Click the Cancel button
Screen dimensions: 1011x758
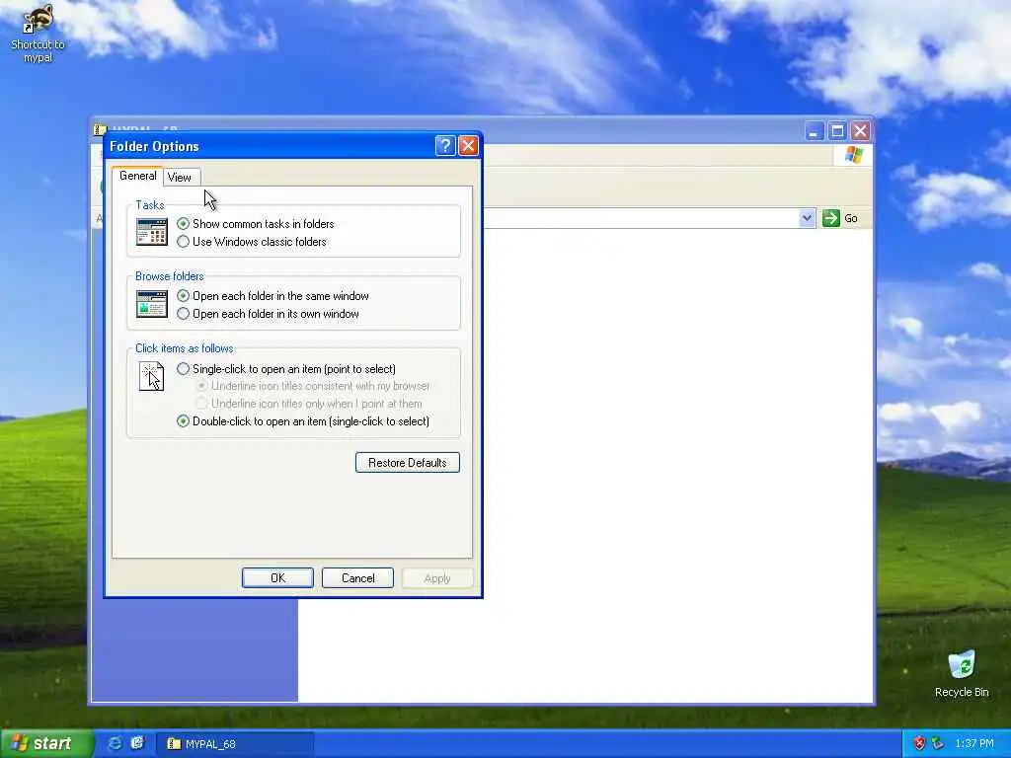pyautogui.click(x=357, y=578)
